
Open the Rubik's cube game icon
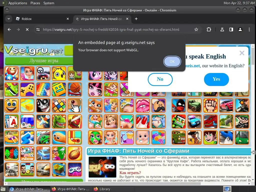tap(59, 105)
